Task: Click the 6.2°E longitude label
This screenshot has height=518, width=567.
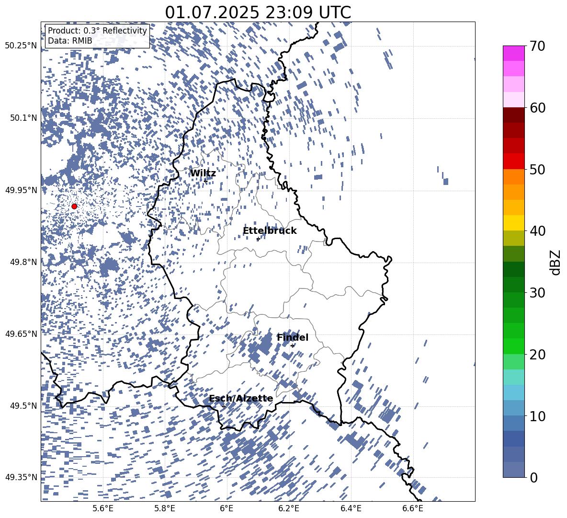Action: (x=289, y=508)
